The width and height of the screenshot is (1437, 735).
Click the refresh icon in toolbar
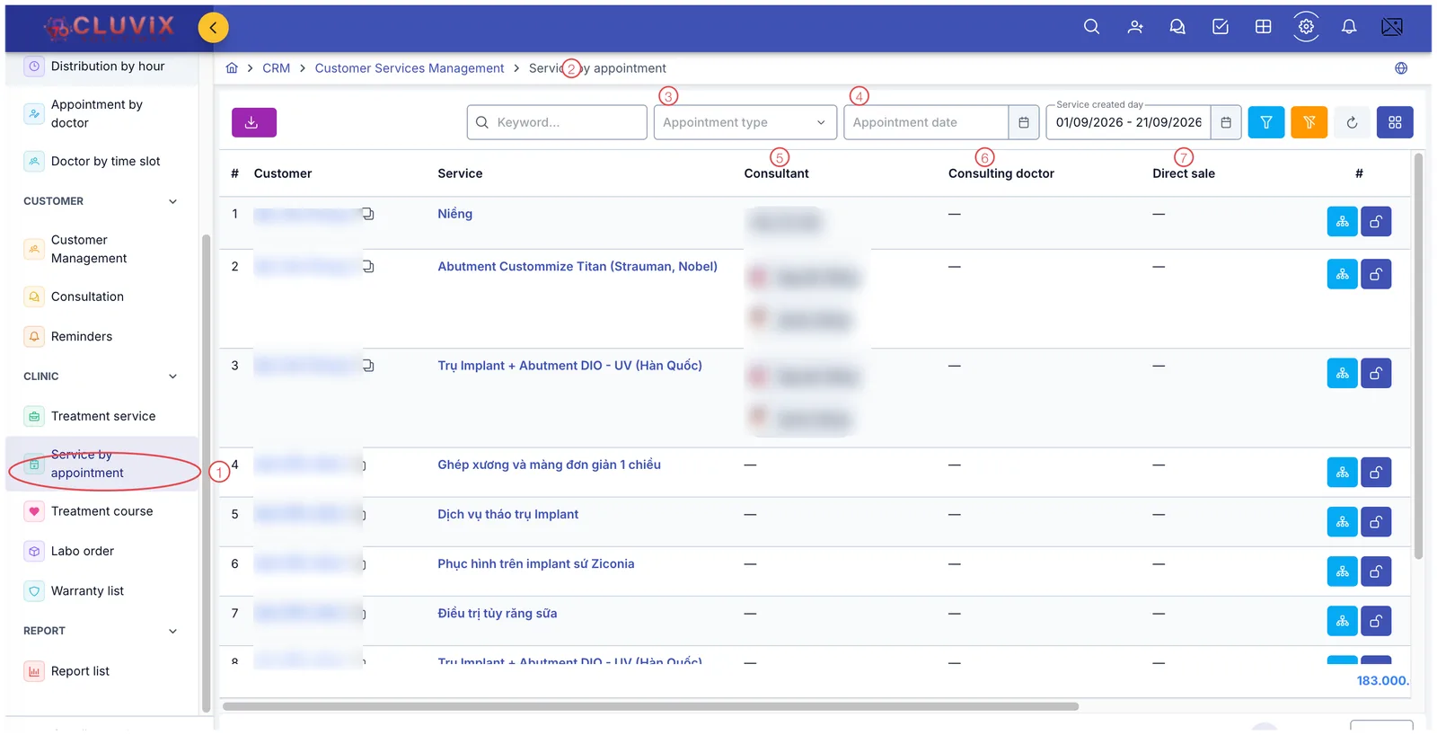1352,122
